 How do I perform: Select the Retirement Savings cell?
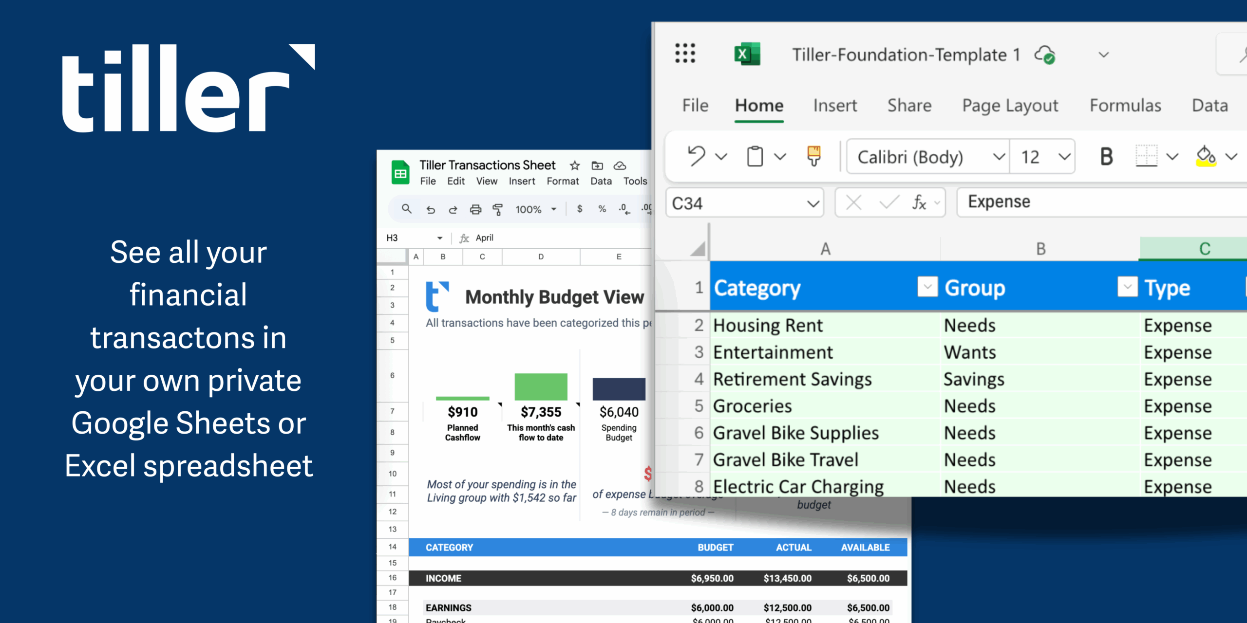pos(825,379)
